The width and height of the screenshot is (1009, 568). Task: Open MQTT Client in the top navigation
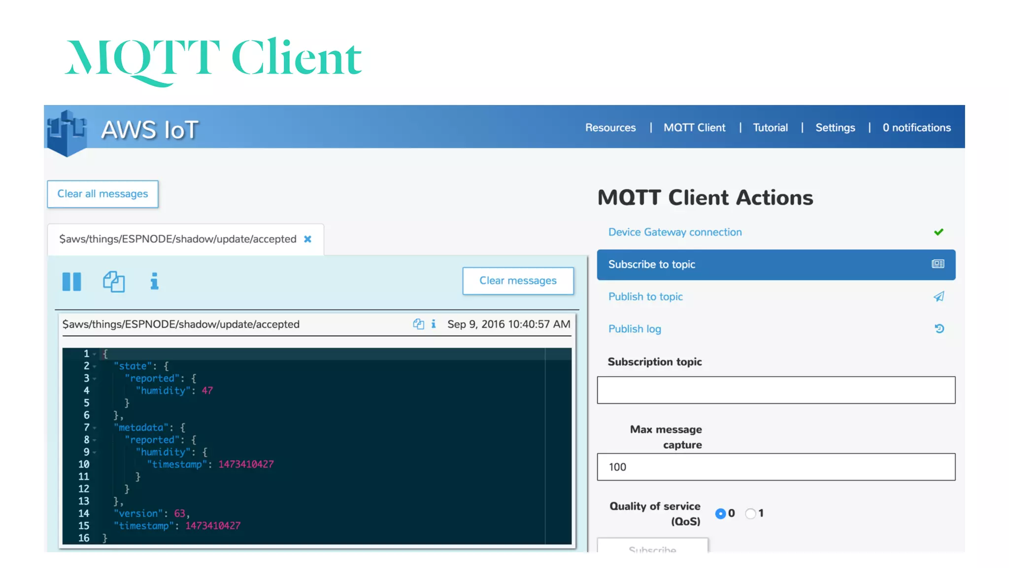(x=694, y=128)
